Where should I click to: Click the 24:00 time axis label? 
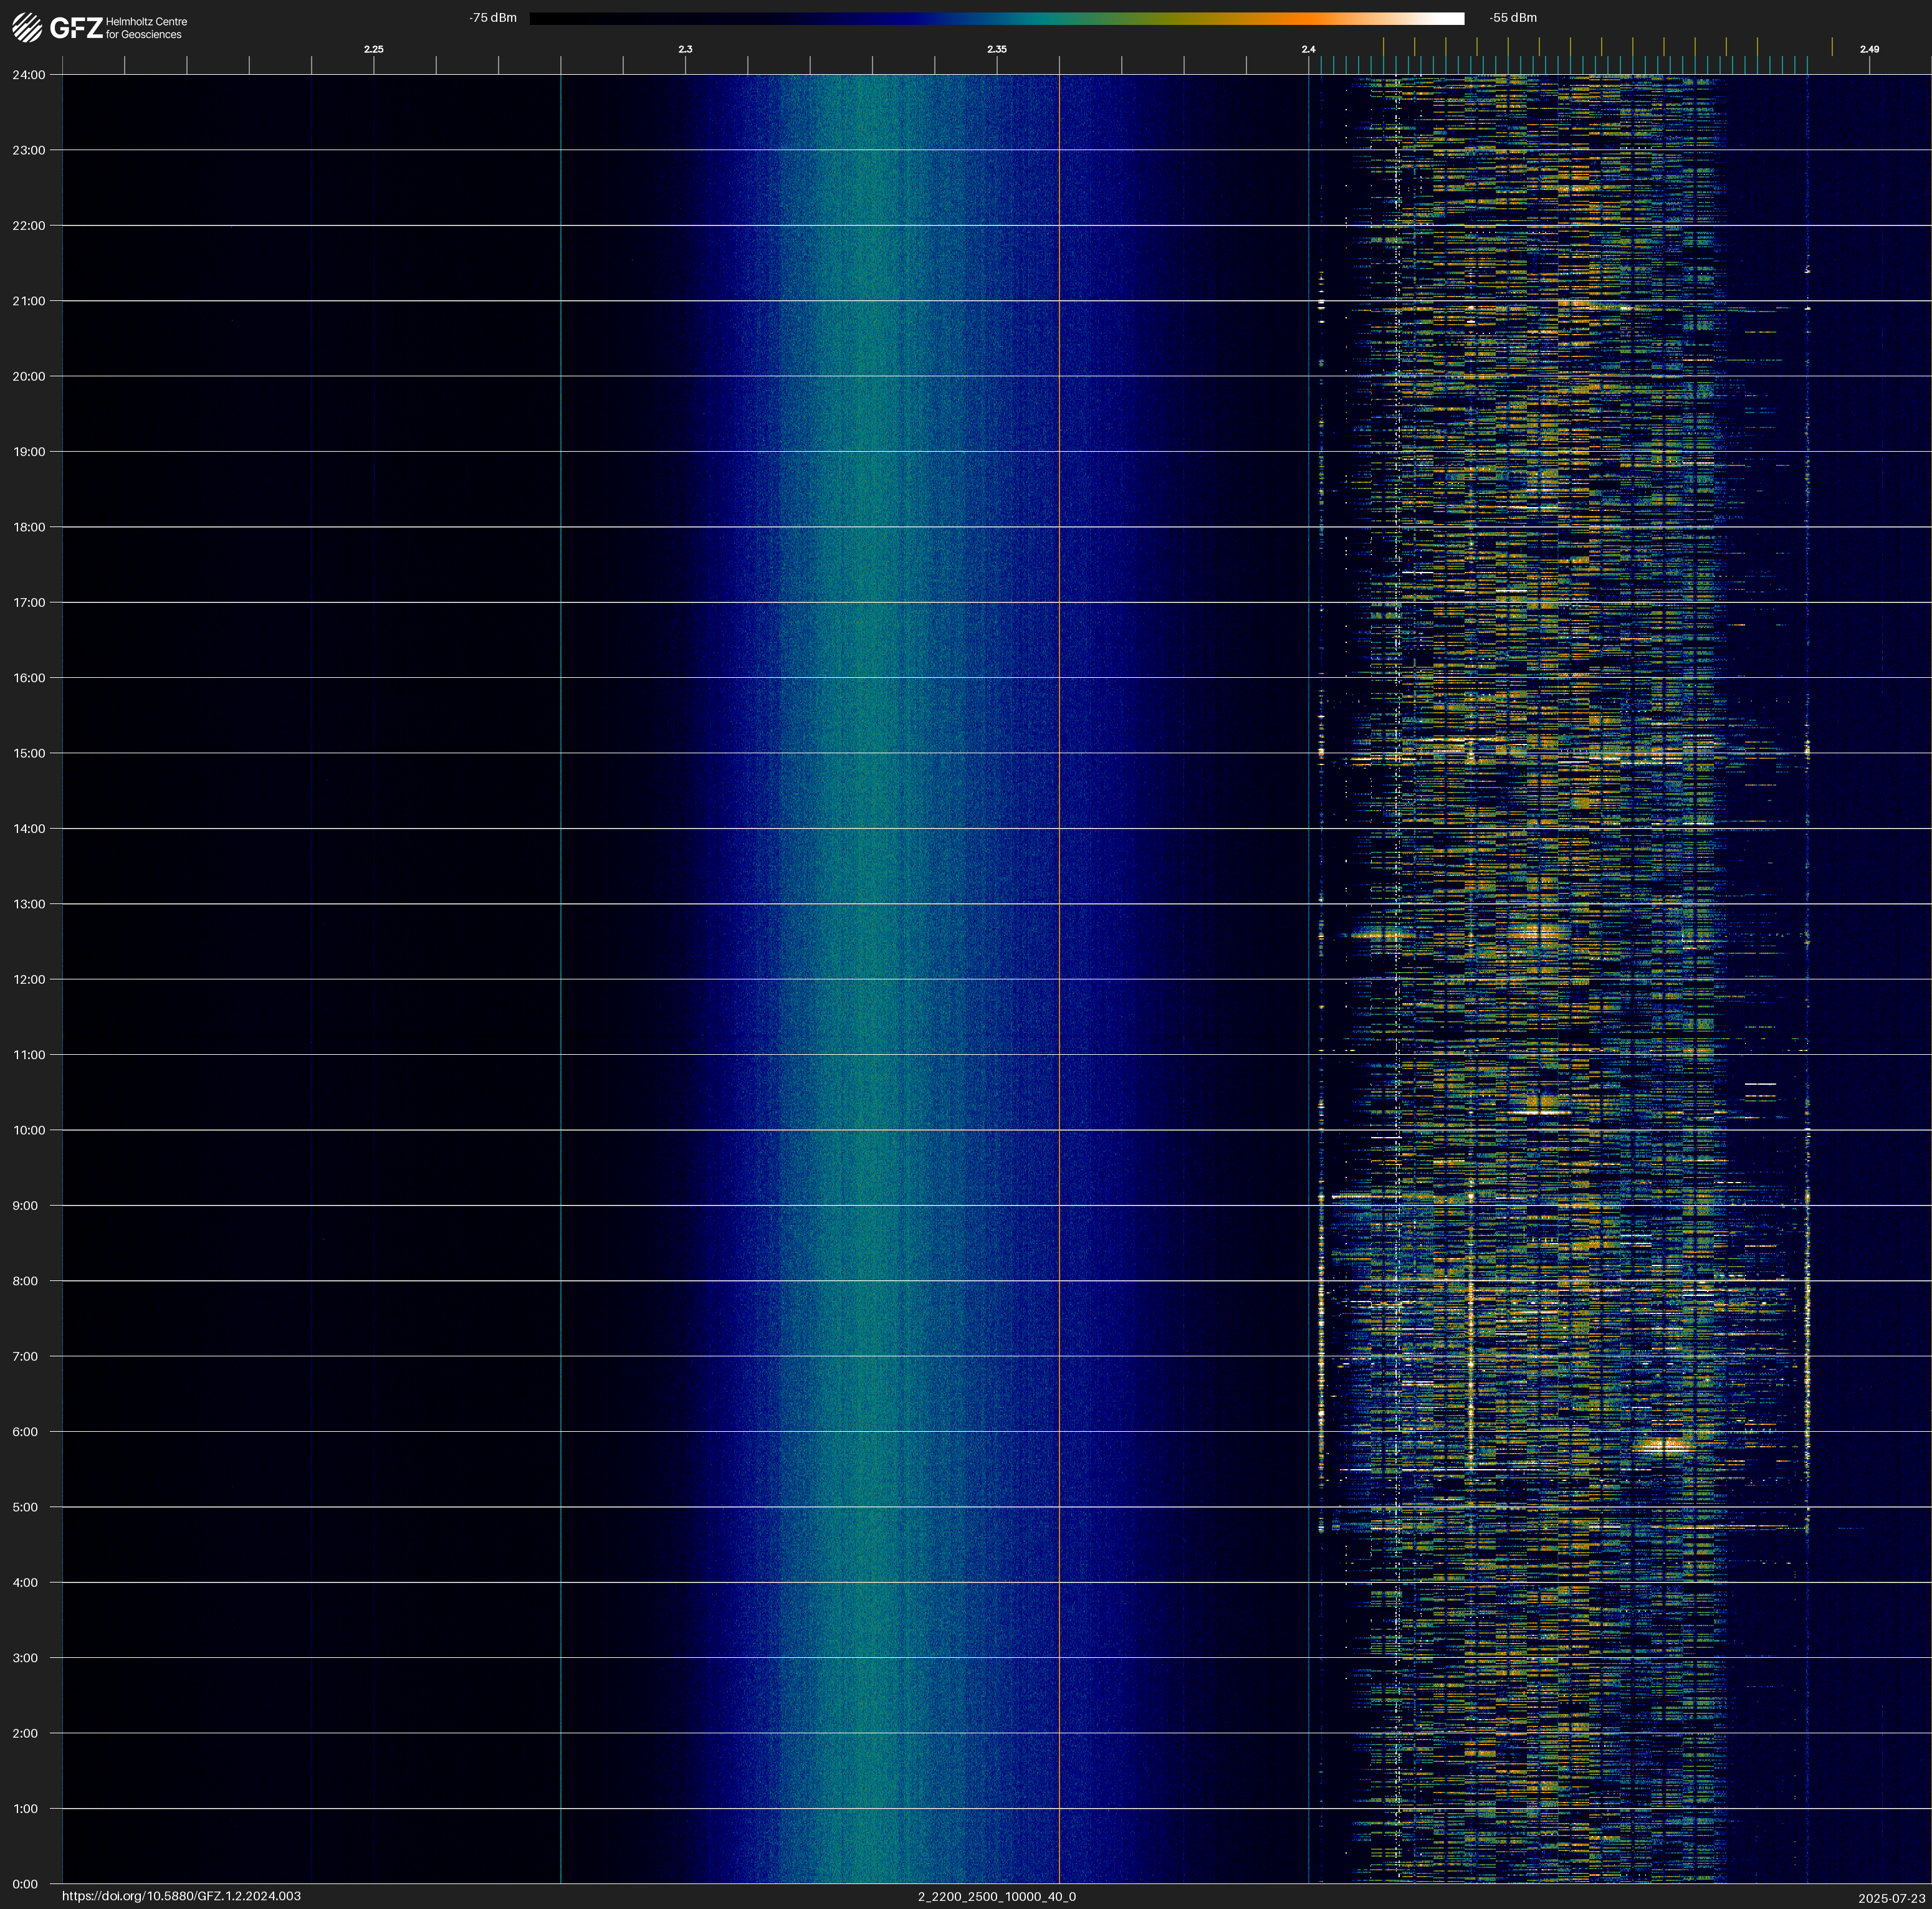pyautogui.click(x=29, y=75)
